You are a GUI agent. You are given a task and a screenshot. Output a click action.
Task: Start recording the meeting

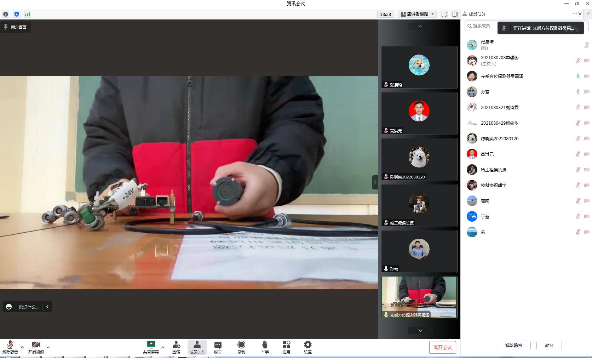241,345
